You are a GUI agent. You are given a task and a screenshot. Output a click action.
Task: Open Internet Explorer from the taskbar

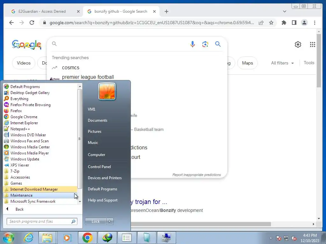(x=28, y=238)
